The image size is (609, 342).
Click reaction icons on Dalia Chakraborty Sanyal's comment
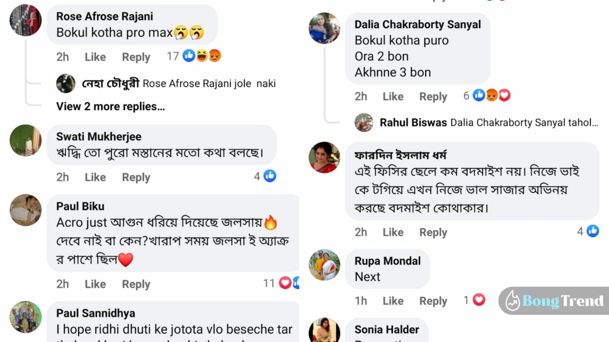click(491, 95)
